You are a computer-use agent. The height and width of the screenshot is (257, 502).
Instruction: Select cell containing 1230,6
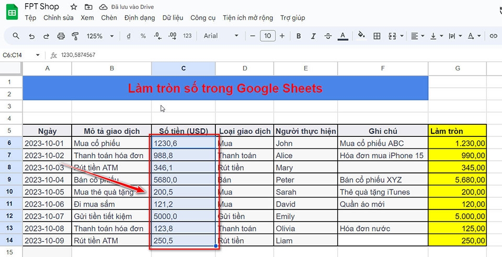(184, 143)
